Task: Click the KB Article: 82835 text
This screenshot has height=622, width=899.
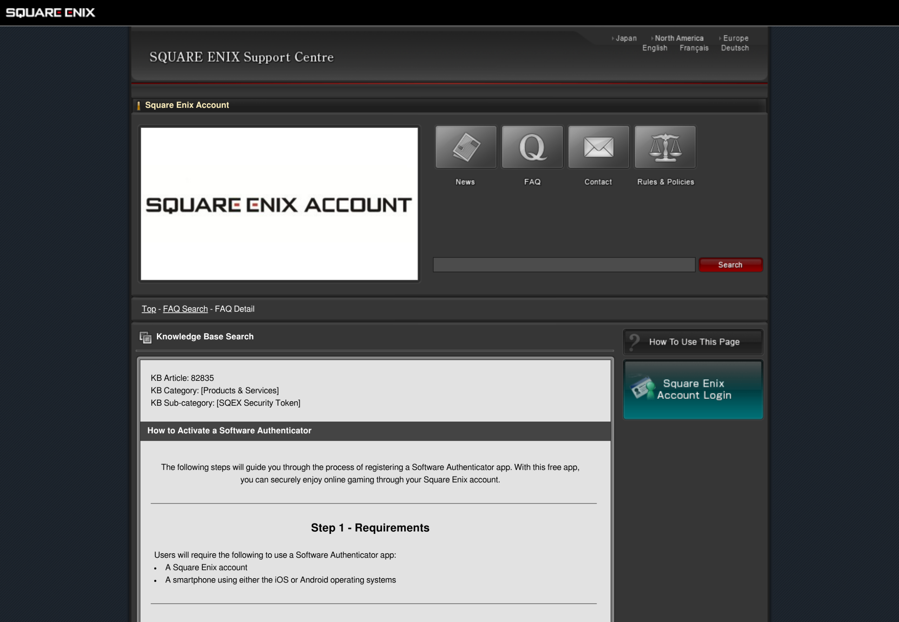Action: click(x=182, y=378)
